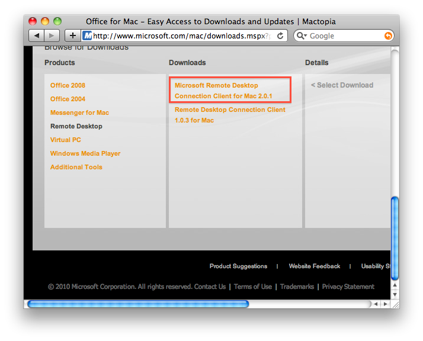Select Microsoft Remote Desktop Connection Client 2.0.1
This screenshot has height=341, width=423.
[x=223, y=91]
